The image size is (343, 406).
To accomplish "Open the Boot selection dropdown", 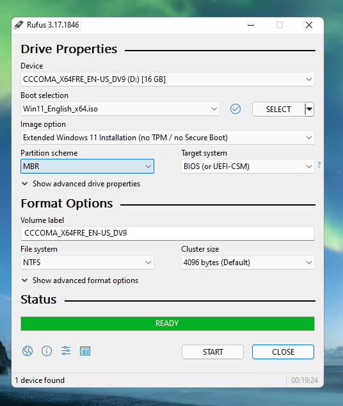I will coord(120,109).
